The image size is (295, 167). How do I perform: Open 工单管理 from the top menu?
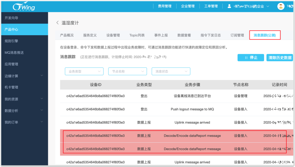(x=211, y=6)
